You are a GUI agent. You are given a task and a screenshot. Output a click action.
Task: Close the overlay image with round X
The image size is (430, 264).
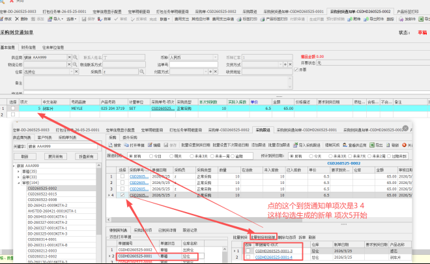[x=405, y=128]
